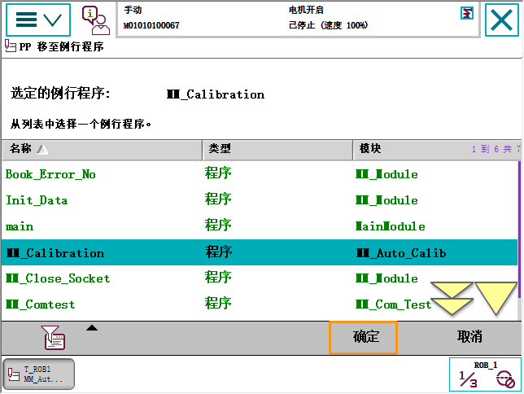Confirm with 确定 button

(363, 338)
